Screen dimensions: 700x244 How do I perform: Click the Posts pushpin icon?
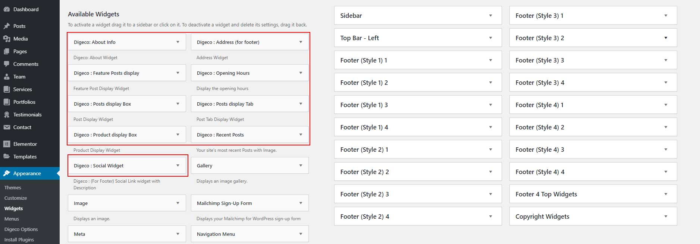pos(7,26)
